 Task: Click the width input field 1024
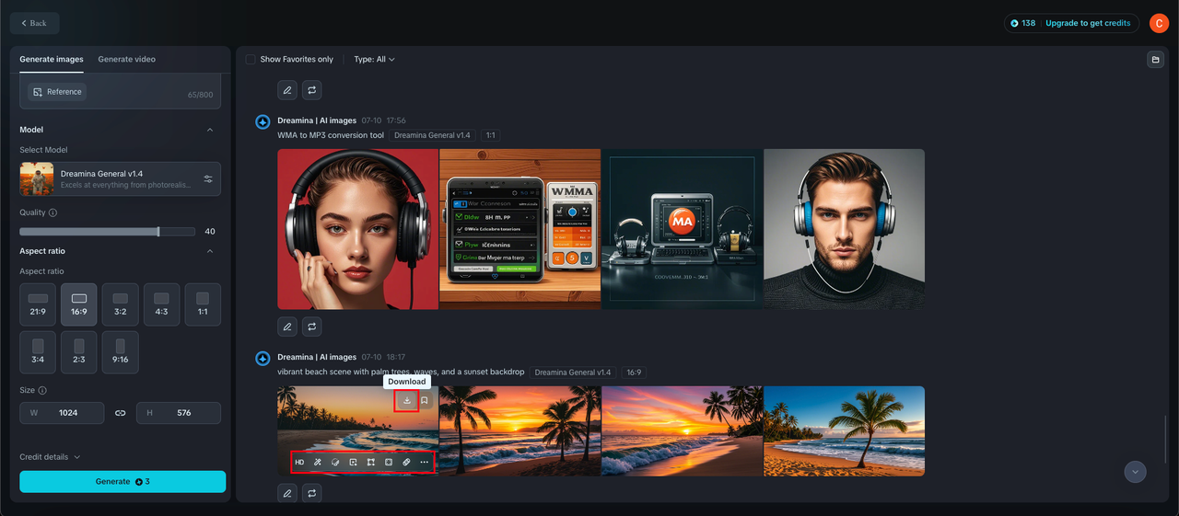pos(63,413)
